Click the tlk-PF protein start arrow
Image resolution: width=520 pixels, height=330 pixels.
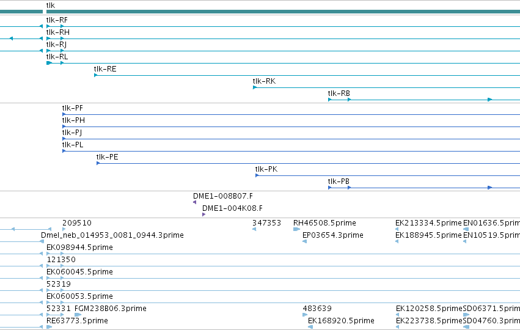point(64,114)
